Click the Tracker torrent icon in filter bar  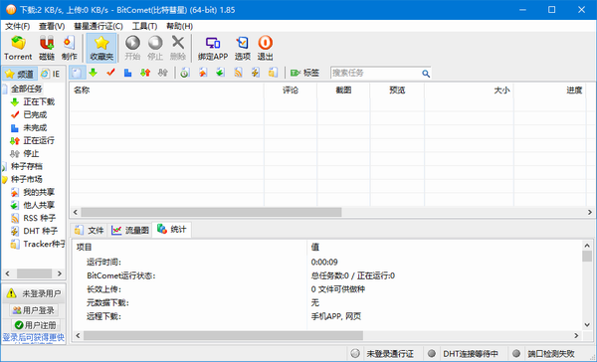click(273, 73)
